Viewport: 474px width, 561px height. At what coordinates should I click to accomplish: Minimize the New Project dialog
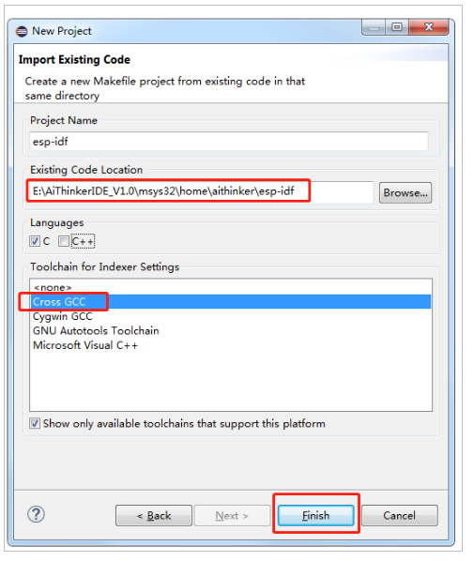(374, 27)
